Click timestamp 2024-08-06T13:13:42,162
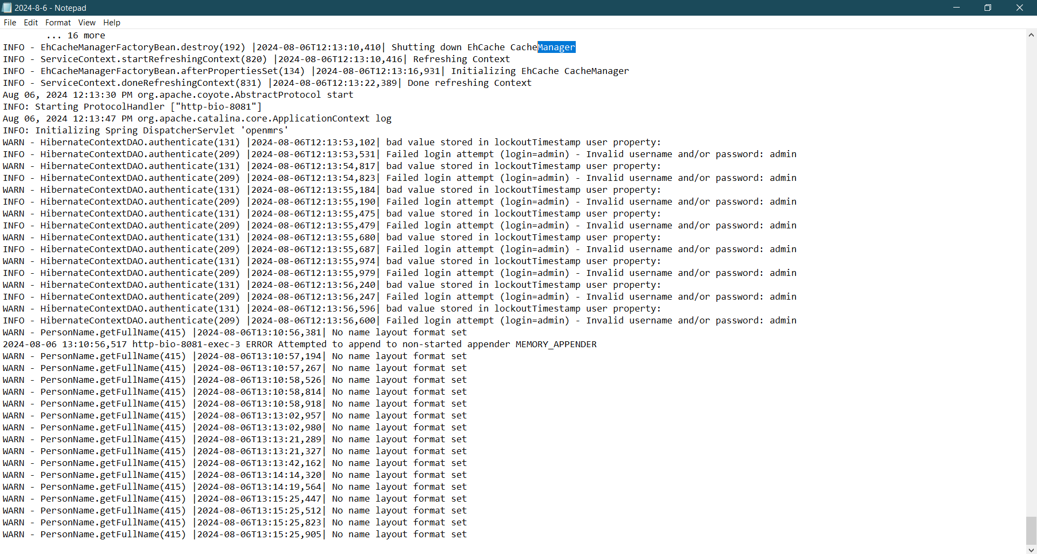 (x=259, y=463)
